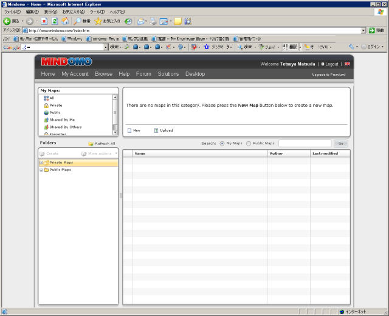The image size is (389, 316).
Task: Click the Refresh All folder icon
Action: (x=91, y=144)
